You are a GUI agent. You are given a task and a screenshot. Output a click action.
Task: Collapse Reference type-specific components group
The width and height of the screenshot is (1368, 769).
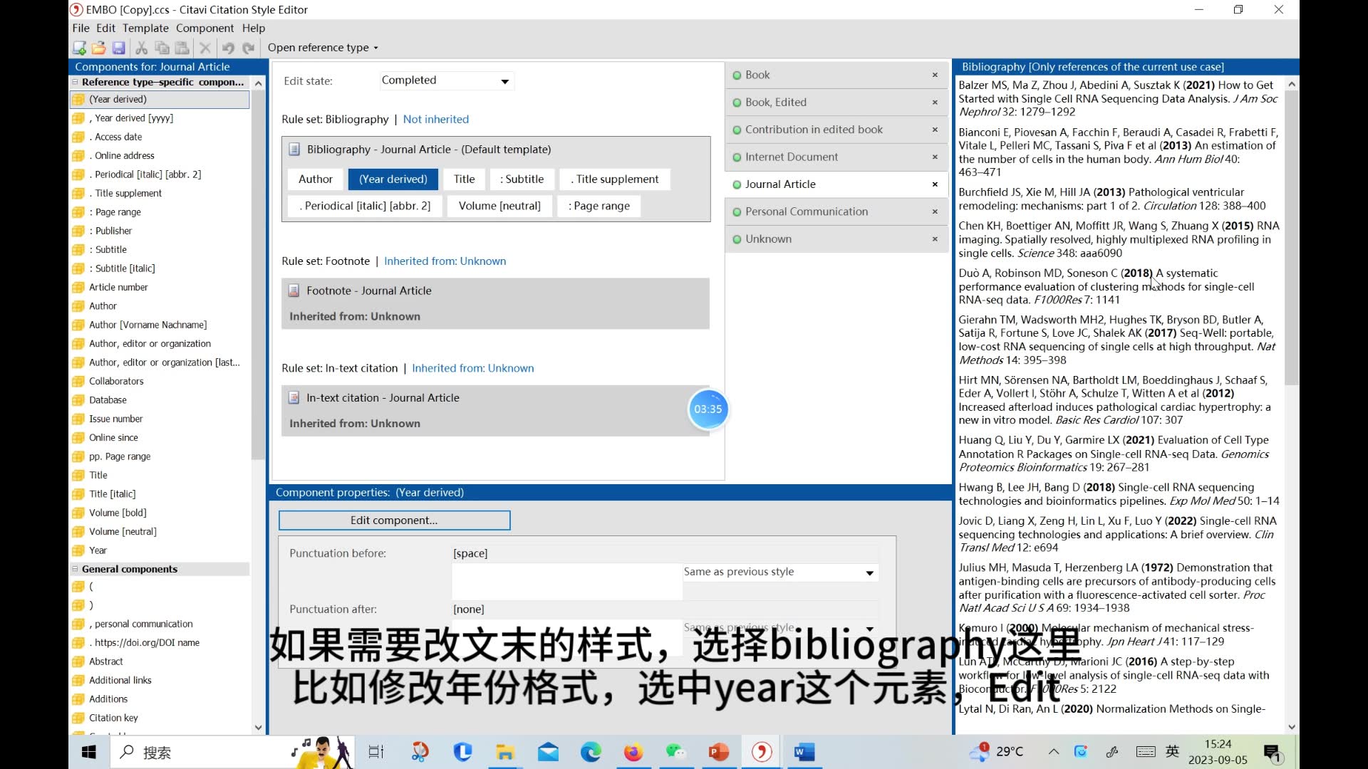75,82
